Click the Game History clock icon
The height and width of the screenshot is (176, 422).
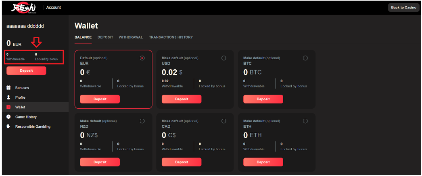click(8, 117)
